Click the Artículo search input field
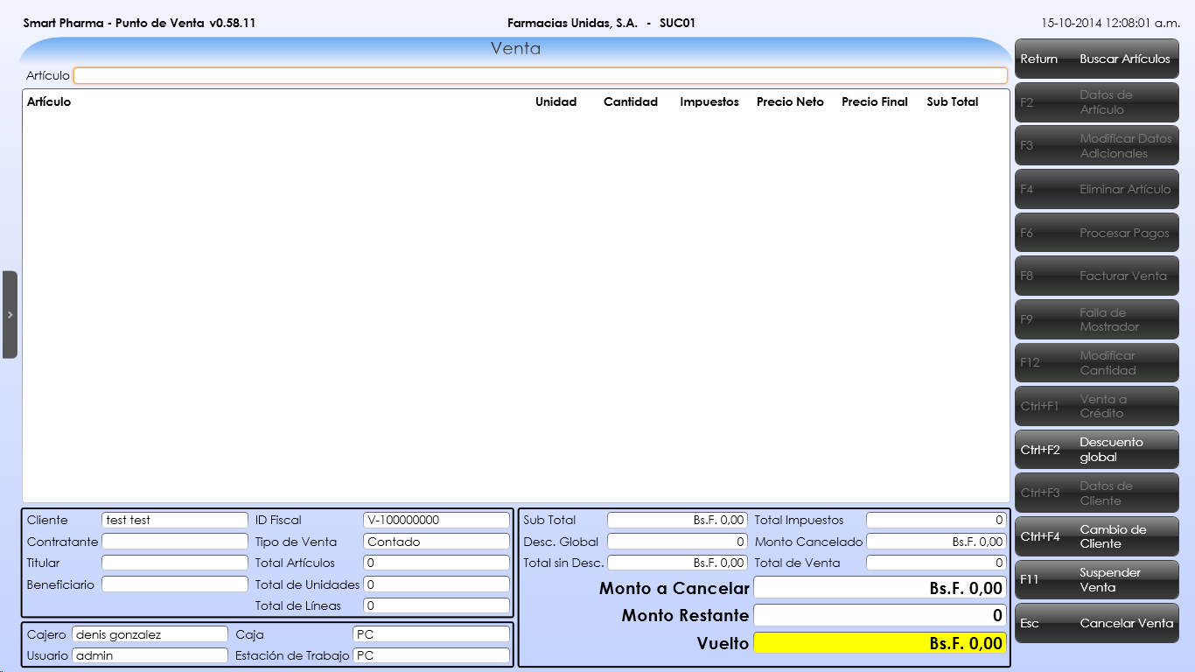This screenshot has width=1195, height=672. click(541, 75)
